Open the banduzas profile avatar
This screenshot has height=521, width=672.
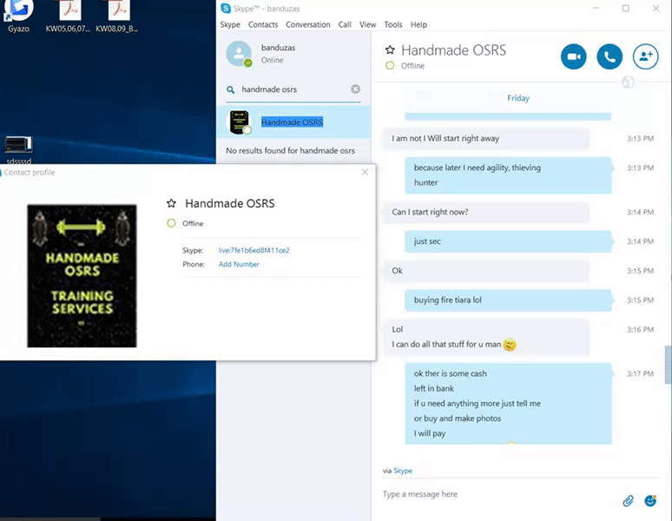pos(239,54)
